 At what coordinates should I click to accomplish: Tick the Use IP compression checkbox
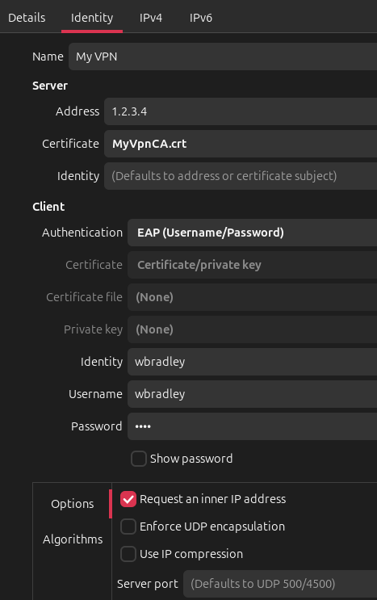(x=128, y=554)
